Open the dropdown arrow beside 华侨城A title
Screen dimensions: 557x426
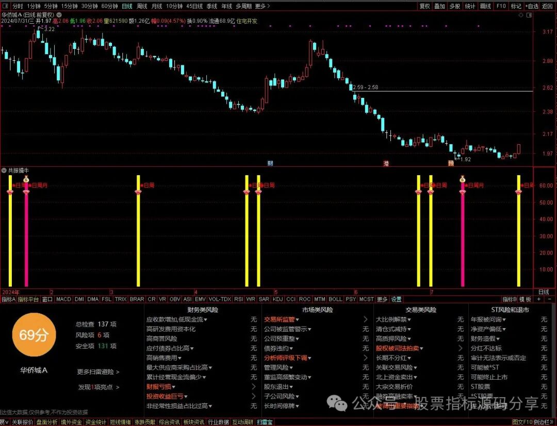click(59, 15)
